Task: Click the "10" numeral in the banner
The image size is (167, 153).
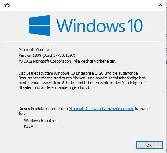Action: (x=135, y=25)
